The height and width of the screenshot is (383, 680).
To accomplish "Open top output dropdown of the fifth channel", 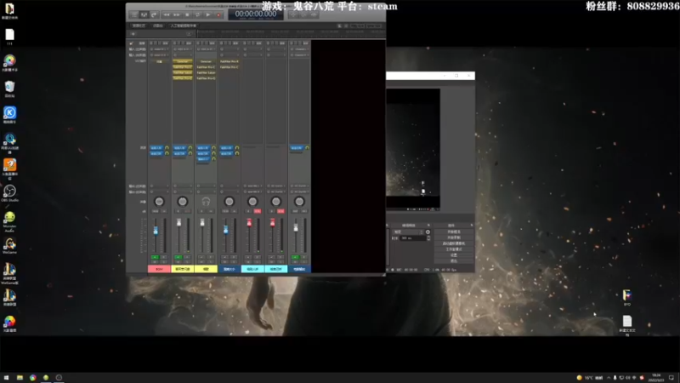I will tap(252, 186).
